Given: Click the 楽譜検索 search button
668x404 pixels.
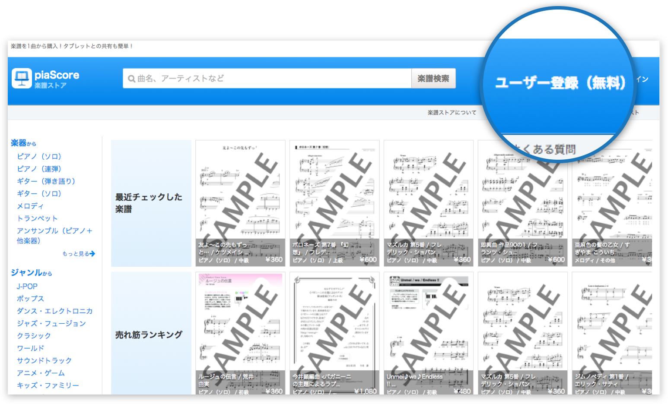Looking at the screenshot, I should pos(433,78).
